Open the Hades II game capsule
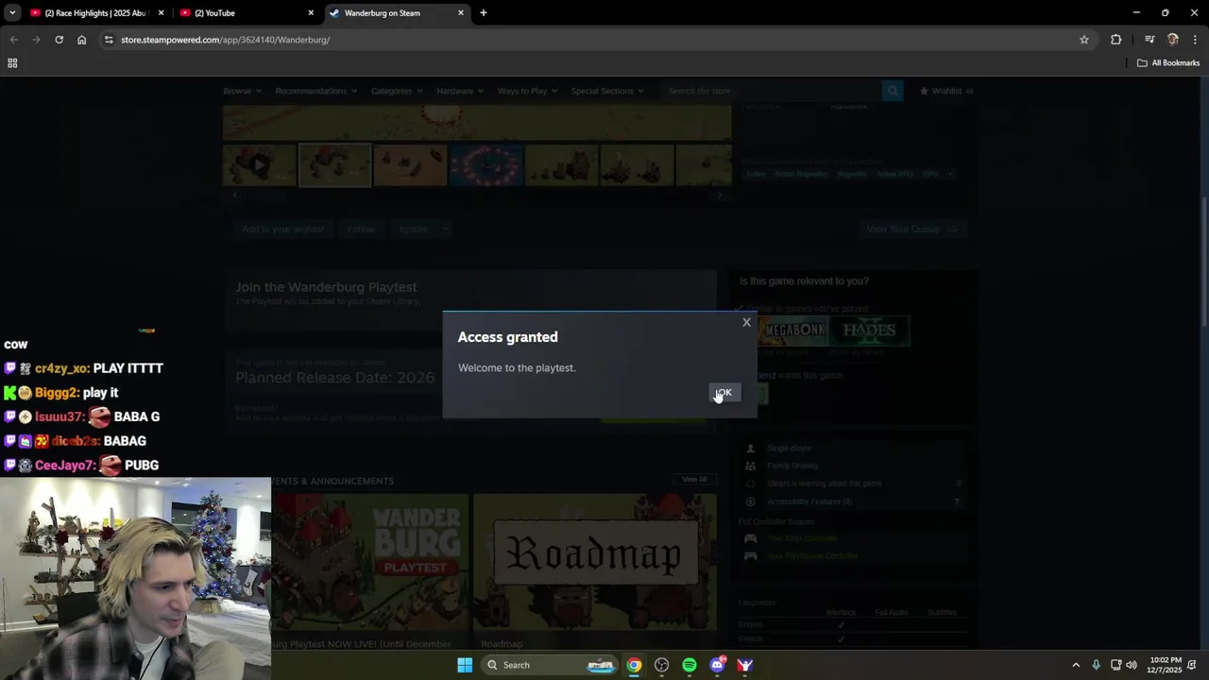Image resolution: width=1209 pixels, height=680 pixels. point(869,331)
